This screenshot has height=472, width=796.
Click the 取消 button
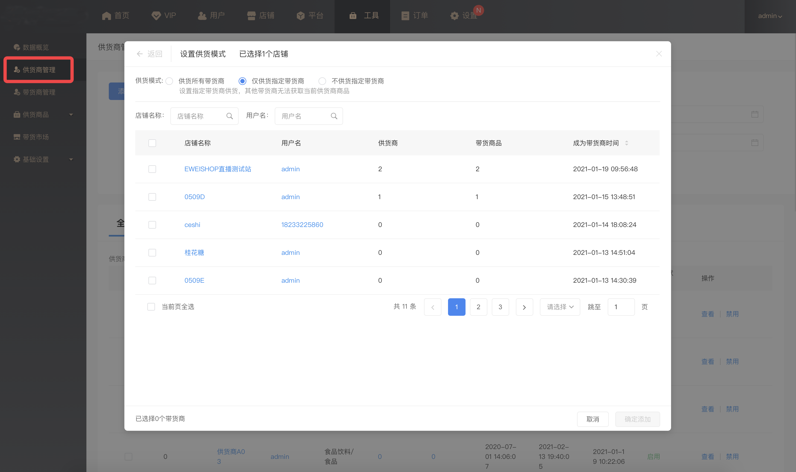(592, 419)
